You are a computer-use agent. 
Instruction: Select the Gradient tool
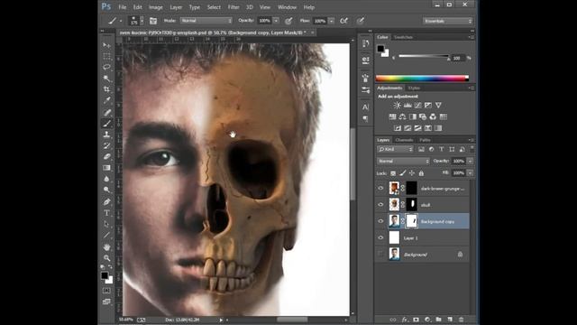click(x=106, y=168)
